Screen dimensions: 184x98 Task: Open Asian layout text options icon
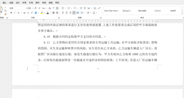(89, 8)
